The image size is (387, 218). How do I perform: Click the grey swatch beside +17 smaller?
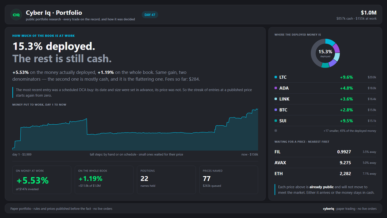click(275, 131)
